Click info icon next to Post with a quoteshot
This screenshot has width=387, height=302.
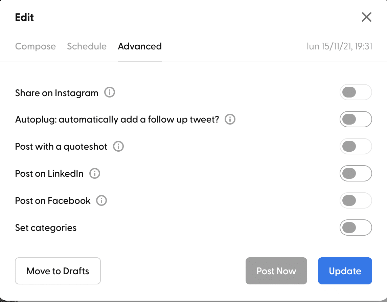(118, 147)
